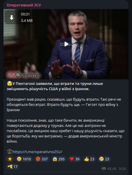
Task: Click the 9:34 post timestamp
Action: [122, 169]
